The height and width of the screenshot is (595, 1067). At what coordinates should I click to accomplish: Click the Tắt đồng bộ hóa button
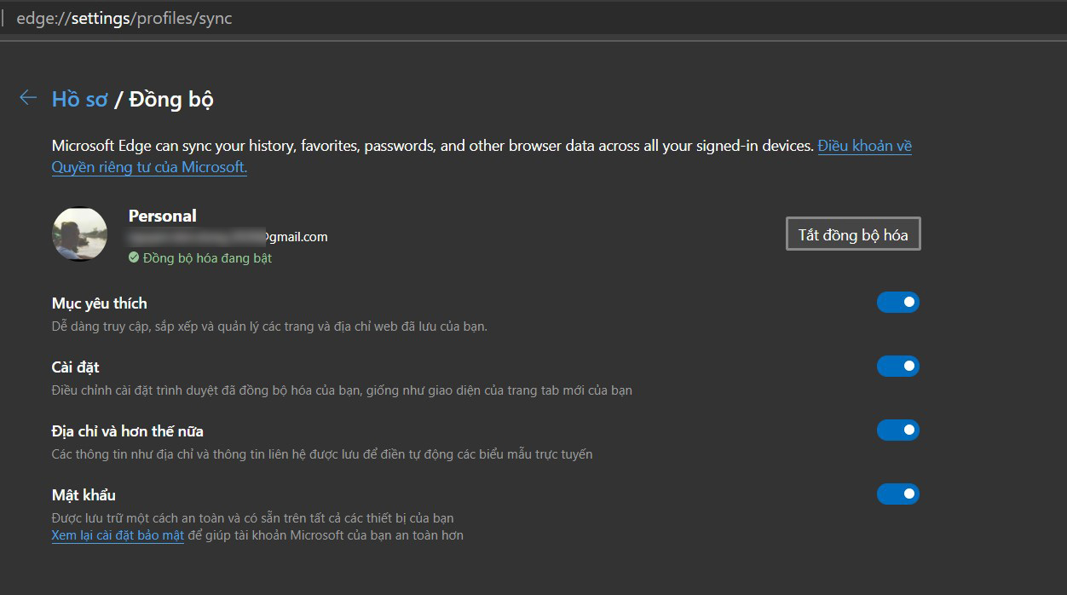pyautogui.click(x=853, y=234)
